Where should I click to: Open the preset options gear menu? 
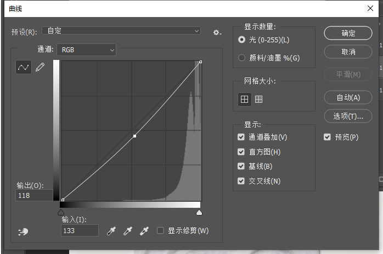(217, 32)
